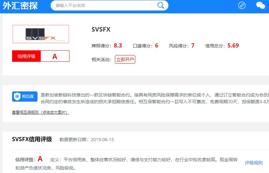Click the data update date 2019-06-15
This screenshot has width=269, height=173.
pyautogui.click(x=102, y=140)
